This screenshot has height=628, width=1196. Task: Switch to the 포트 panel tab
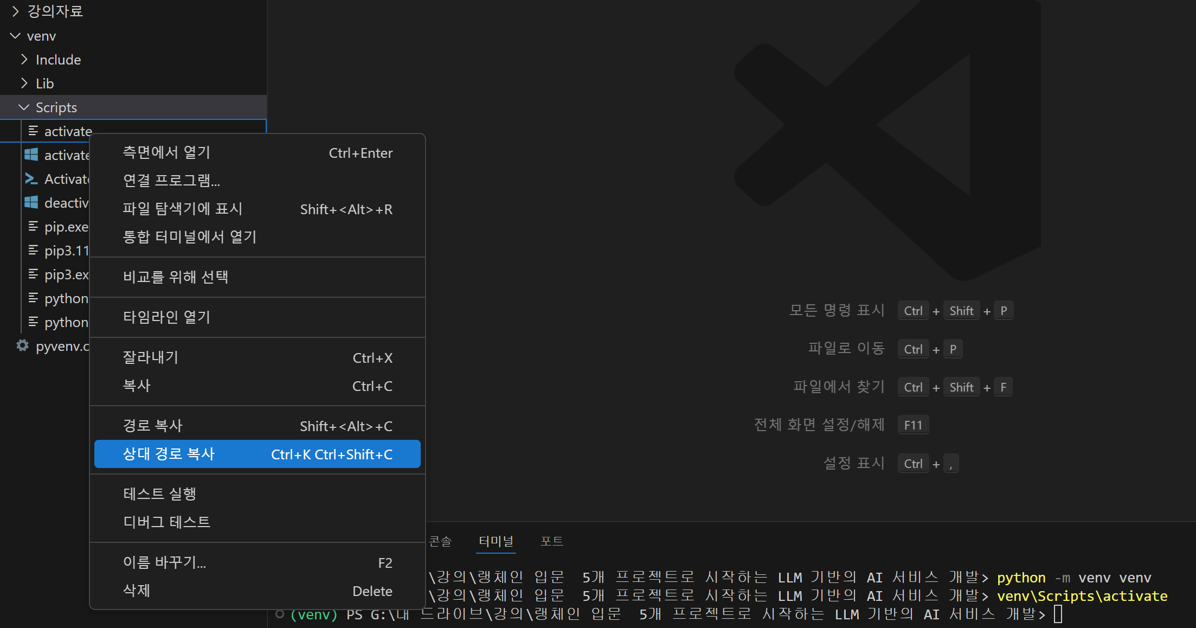point(551,541)
